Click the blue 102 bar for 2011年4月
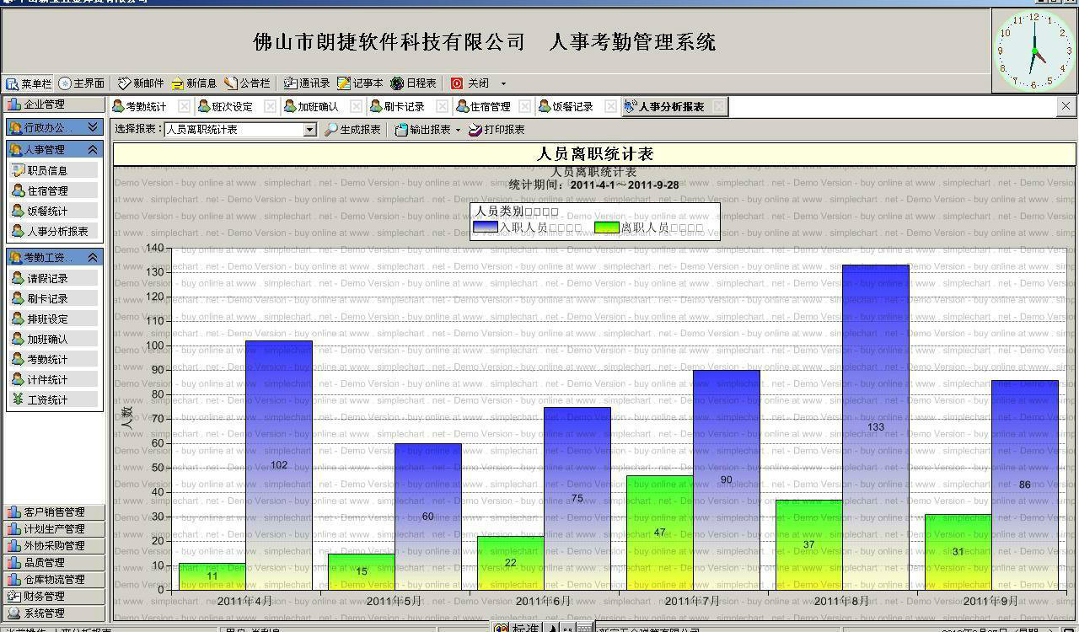The height and width of the screenshot is (632, 1079). point(279,465)
